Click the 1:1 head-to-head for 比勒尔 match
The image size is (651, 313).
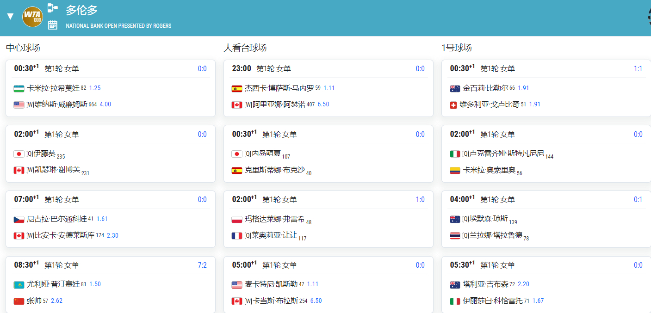pyautogui.click(x=638, y=69)
